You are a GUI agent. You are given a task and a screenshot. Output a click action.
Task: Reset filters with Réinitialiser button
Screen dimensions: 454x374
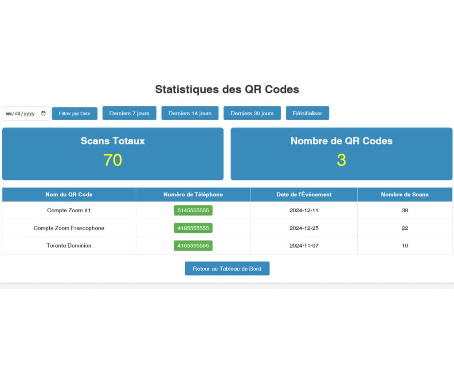(x=307, y=113)
